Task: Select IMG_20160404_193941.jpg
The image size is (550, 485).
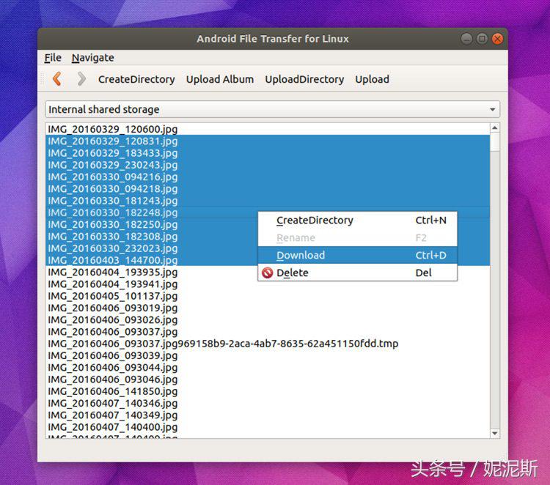Action: point(268,284)
